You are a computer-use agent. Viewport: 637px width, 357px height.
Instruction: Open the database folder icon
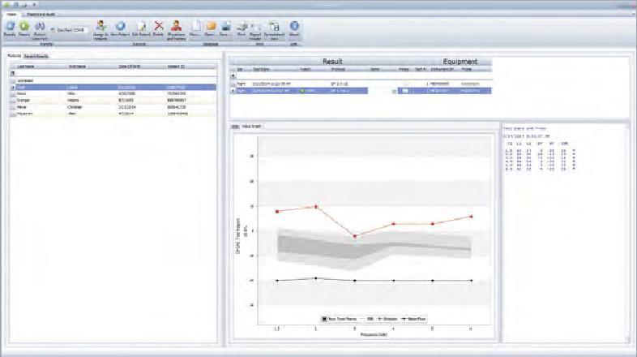click(x=210, y=28)
